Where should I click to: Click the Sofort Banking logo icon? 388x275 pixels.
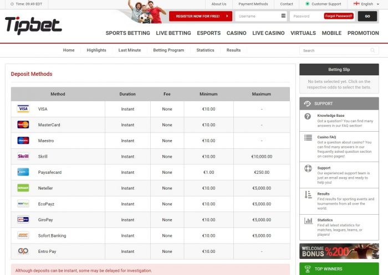pyautogui.click(x=23, y=235)
